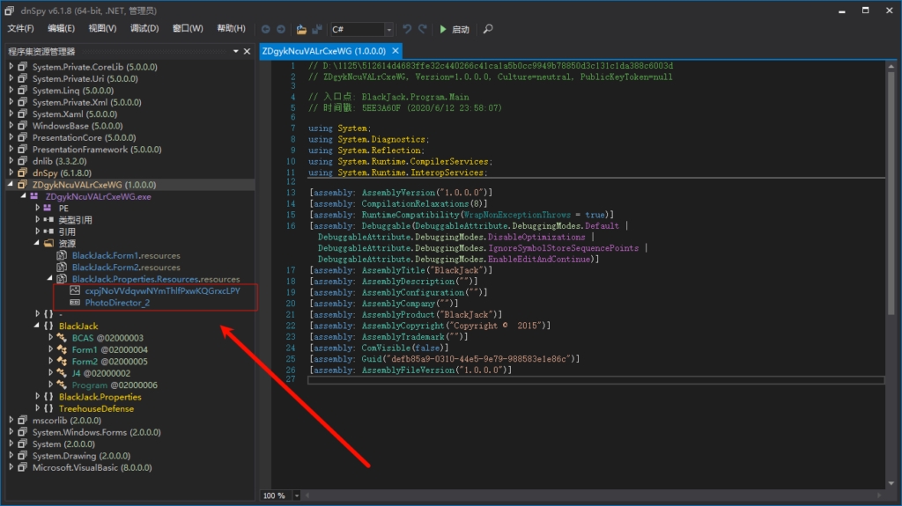Screen dimensions: 902x506
Task: Select the ZDgykNcuVALrCxeWG (1.0.0.0) tab
Action: pyautogui.click(x=324, y=51)
